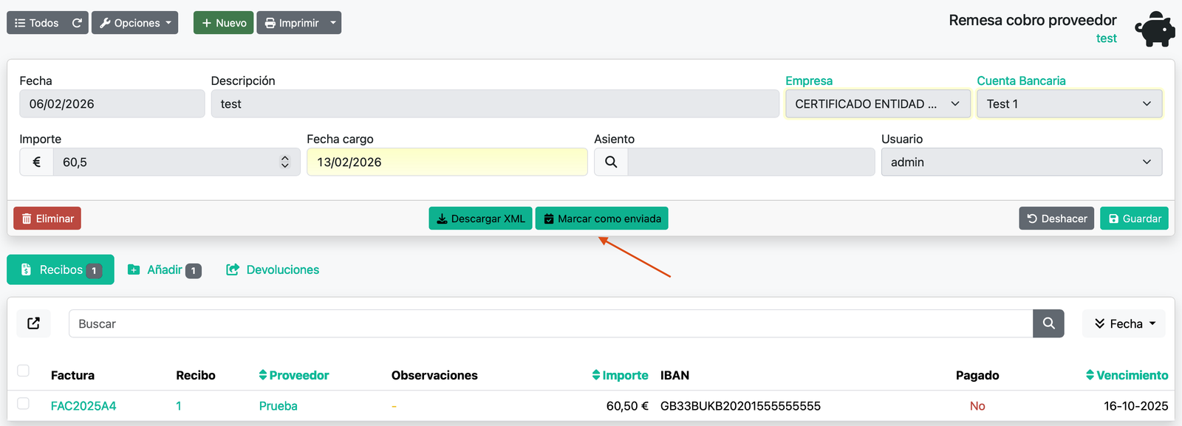This screenshot has height=426, width=1182.
Task: Click the Guardar save button
Action: click(1134, 219)
